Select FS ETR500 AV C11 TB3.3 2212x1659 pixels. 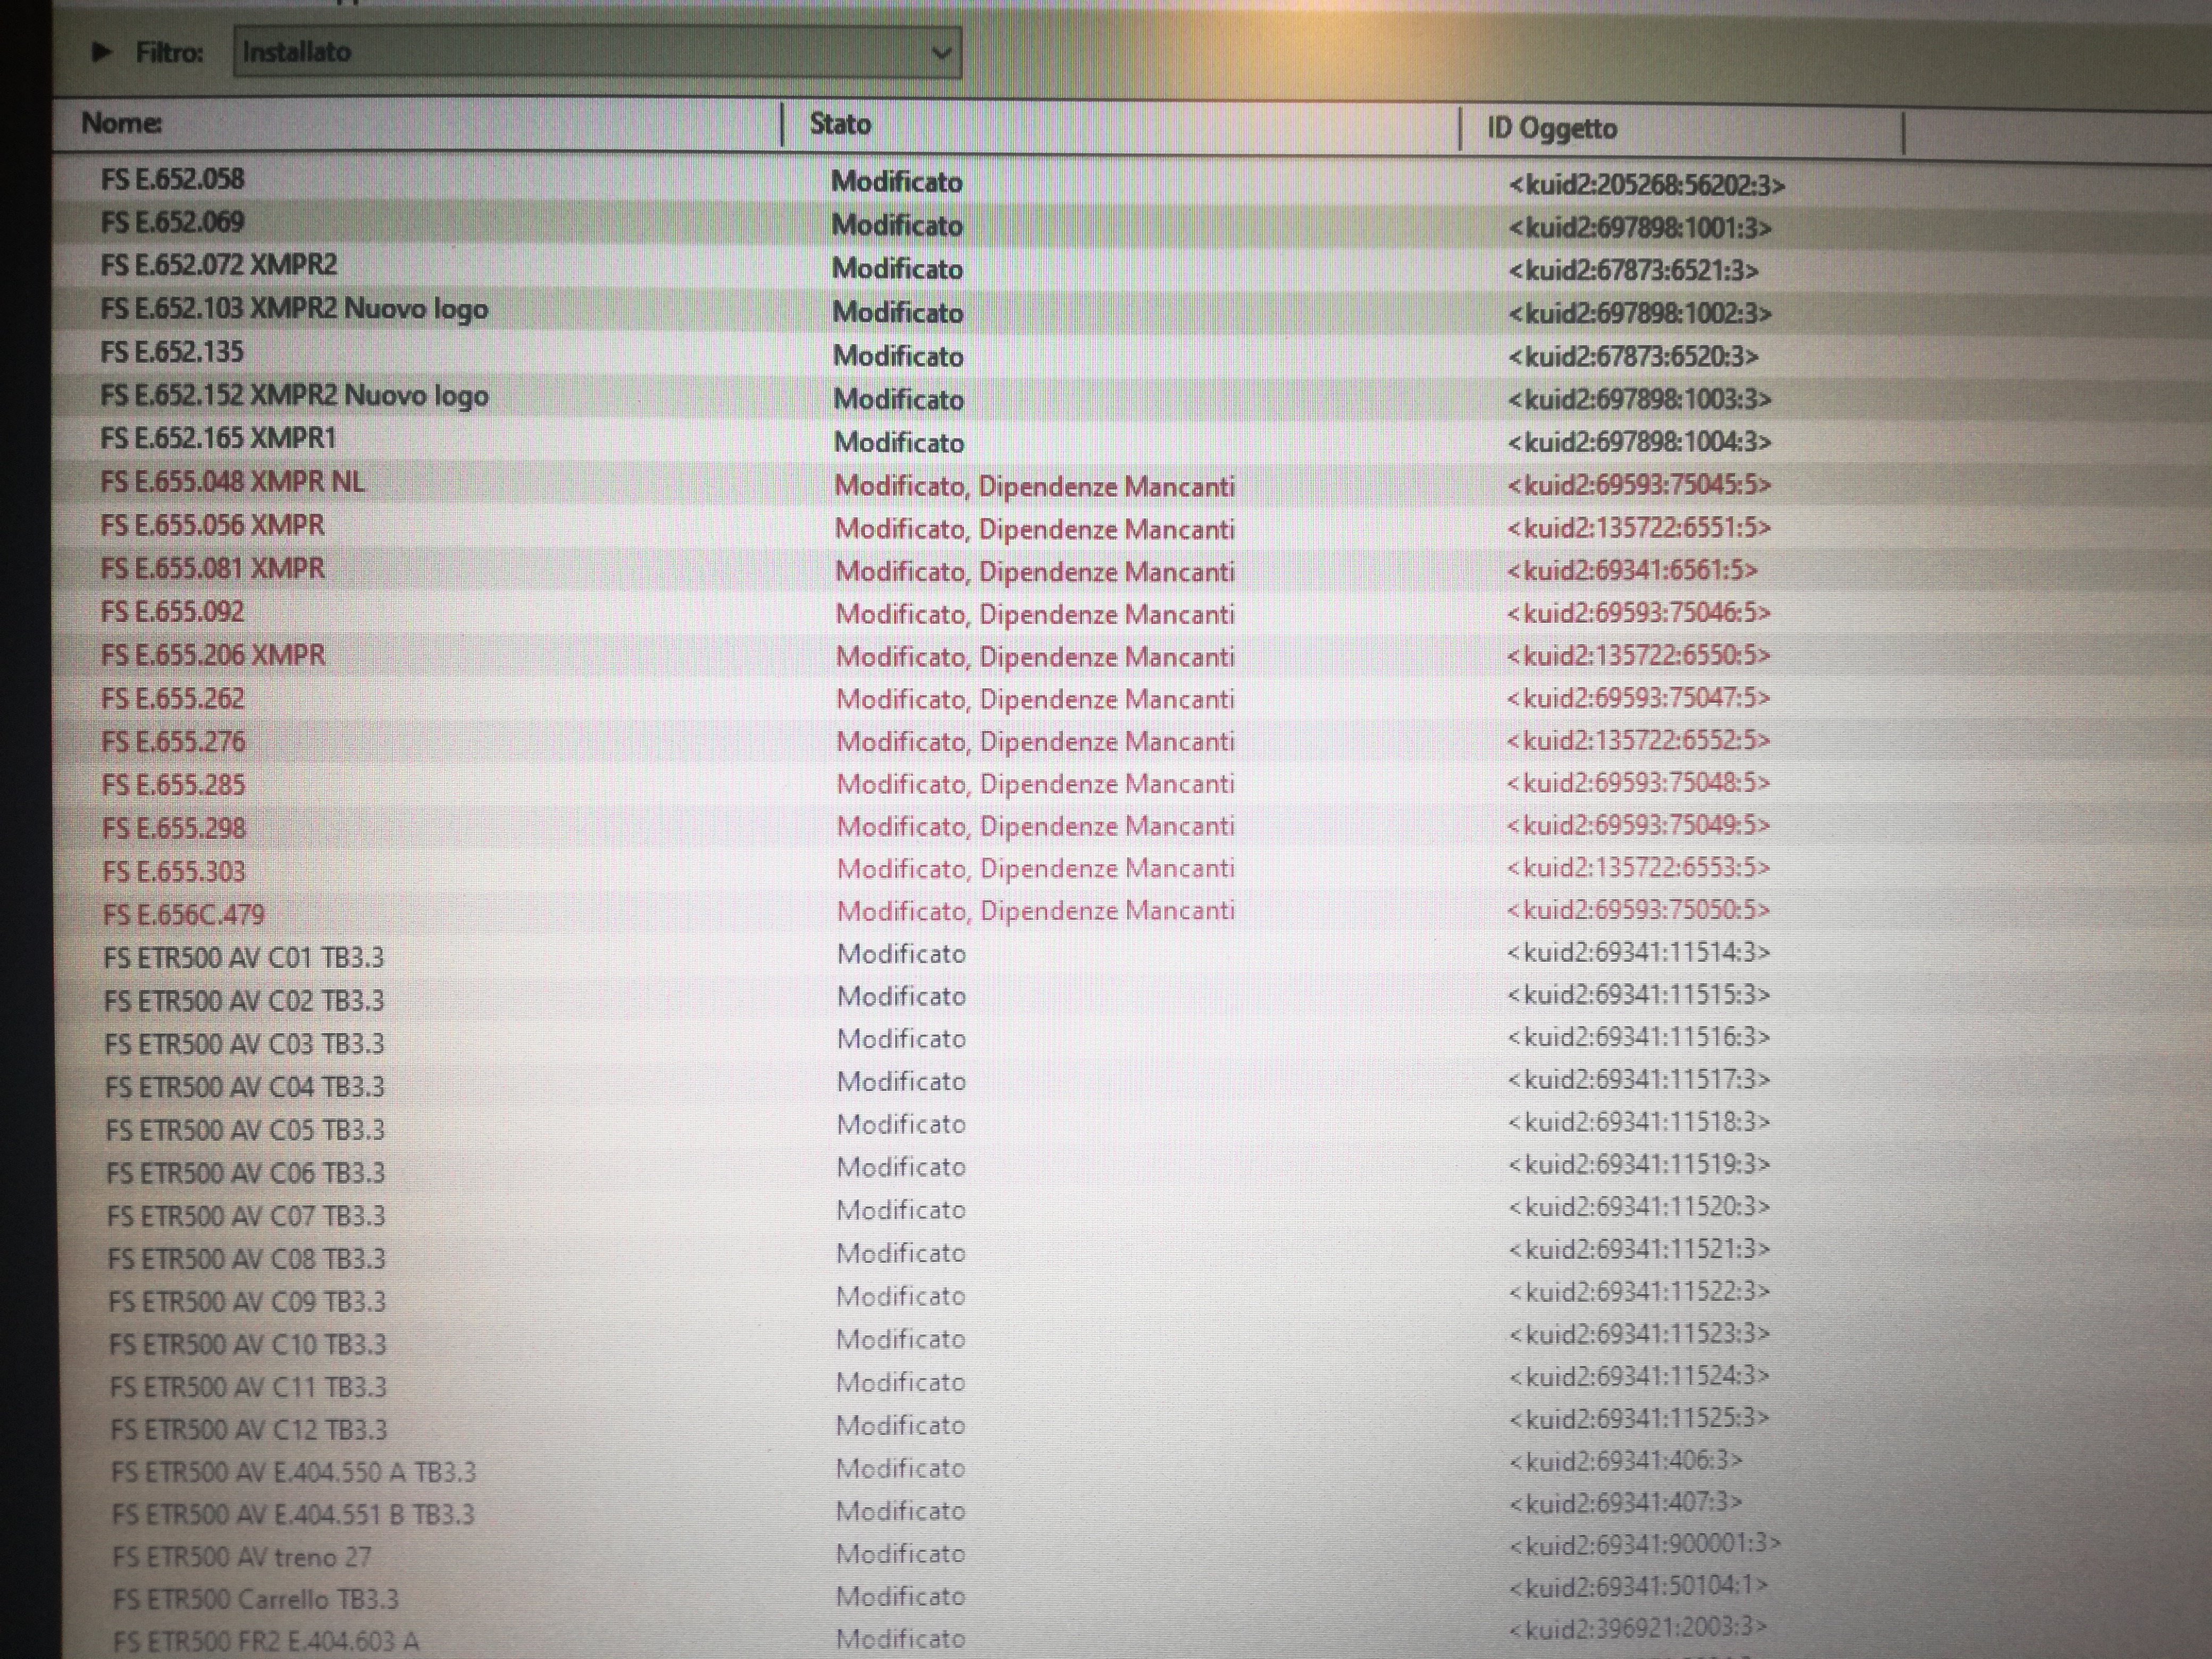point(248,1388)
